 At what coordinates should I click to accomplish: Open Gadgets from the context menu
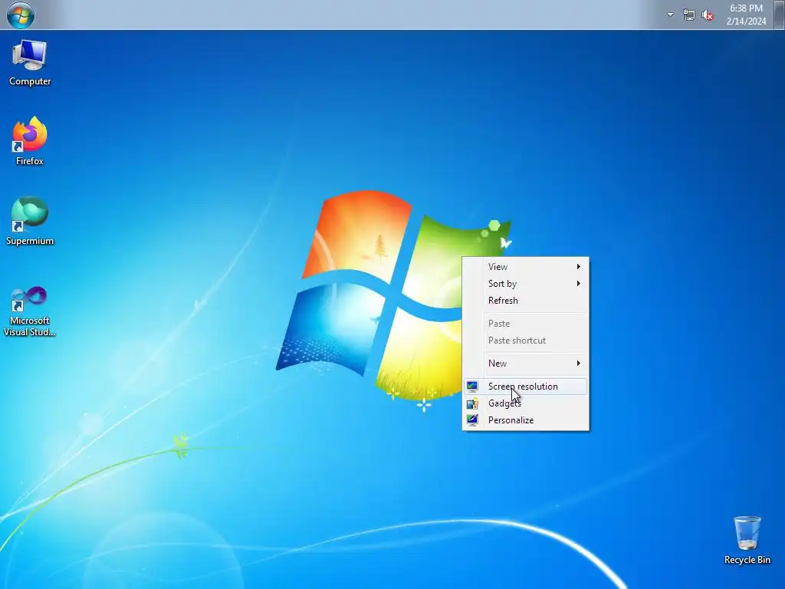coord(525,403)
